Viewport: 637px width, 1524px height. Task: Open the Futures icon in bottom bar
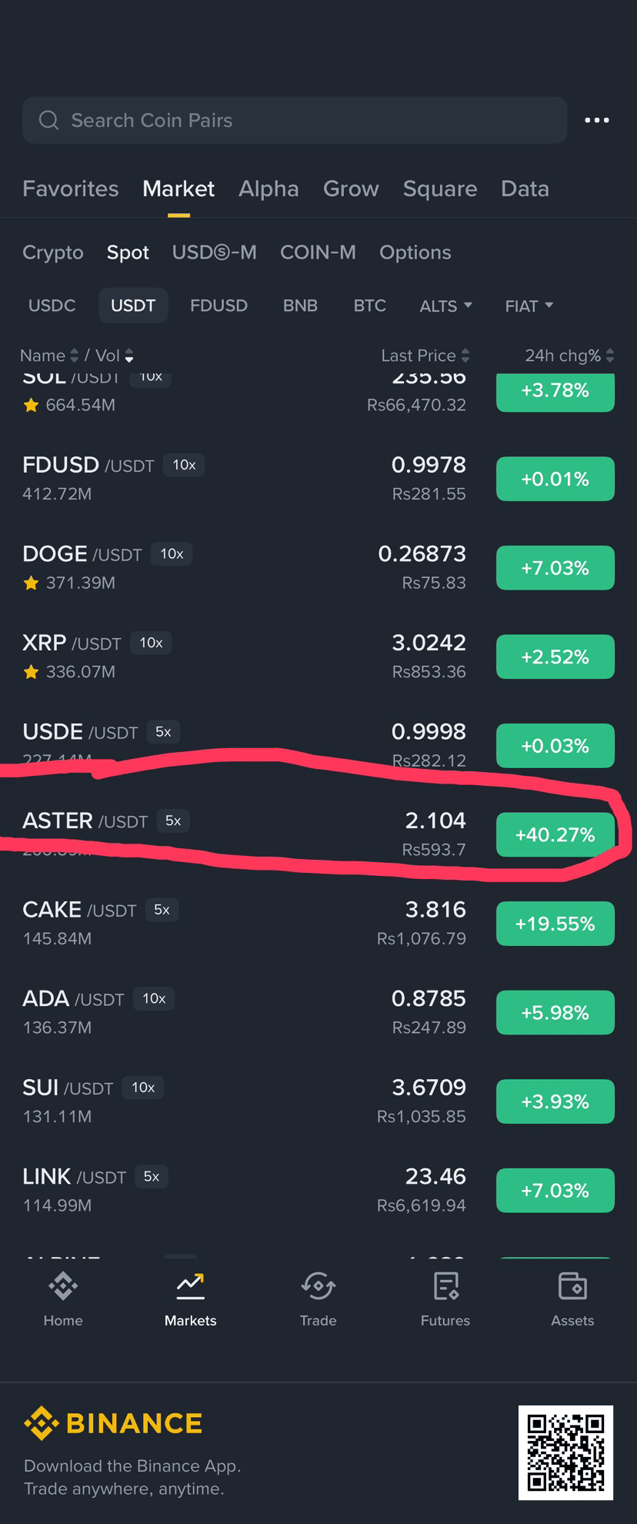pos(445,1286)
